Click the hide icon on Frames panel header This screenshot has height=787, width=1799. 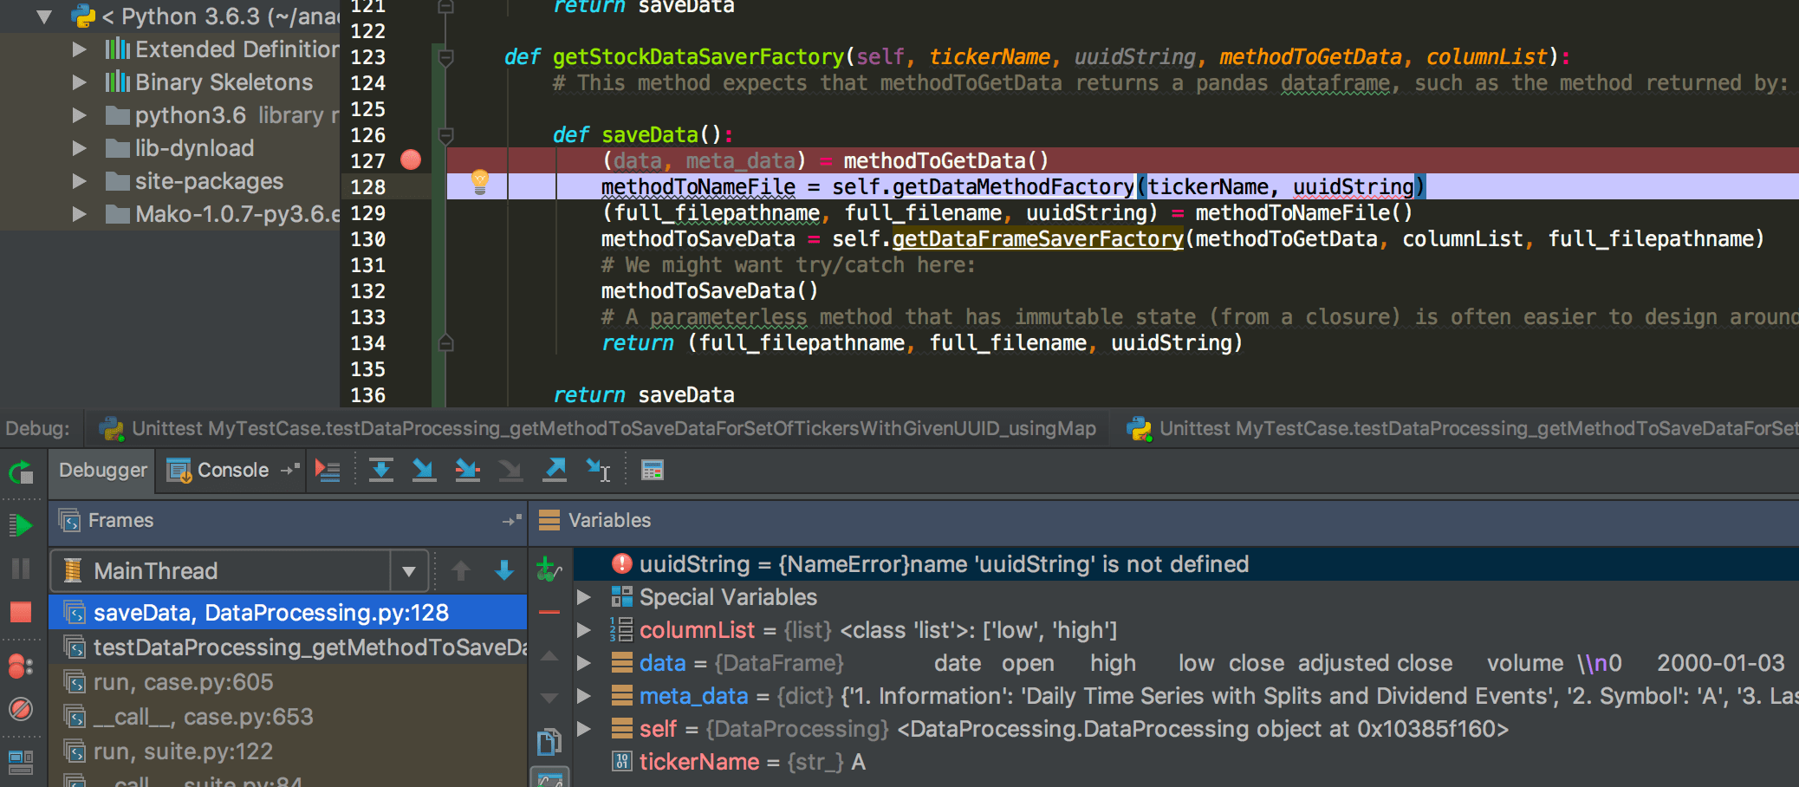[512, 520]
